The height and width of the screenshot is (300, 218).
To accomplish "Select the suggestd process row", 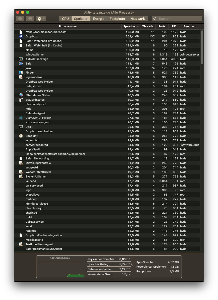I will click(x=107, y=167).
